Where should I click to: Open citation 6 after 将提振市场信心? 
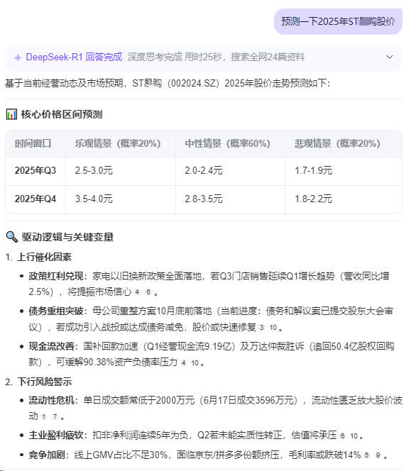tap(148, 292)
